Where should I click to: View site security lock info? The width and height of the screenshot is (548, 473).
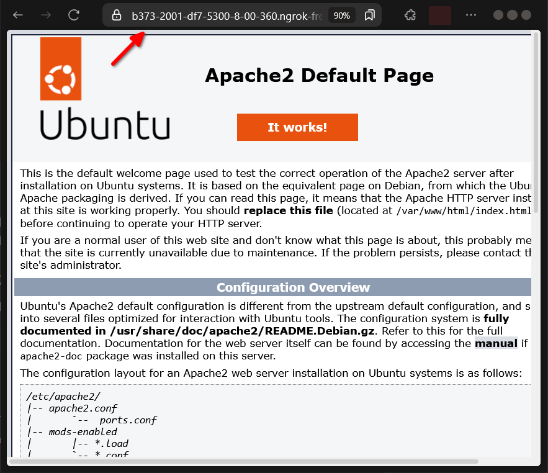117,15
